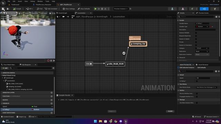Open Details panel settings gear
Screen dimensions: 221x124
(x=219, y=17)
